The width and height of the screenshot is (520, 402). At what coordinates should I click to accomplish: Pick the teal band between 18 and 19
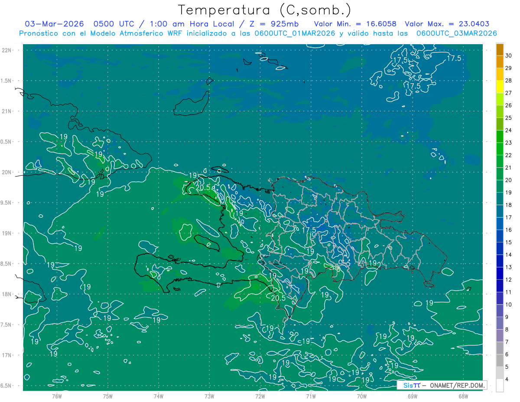pos(500,199)
